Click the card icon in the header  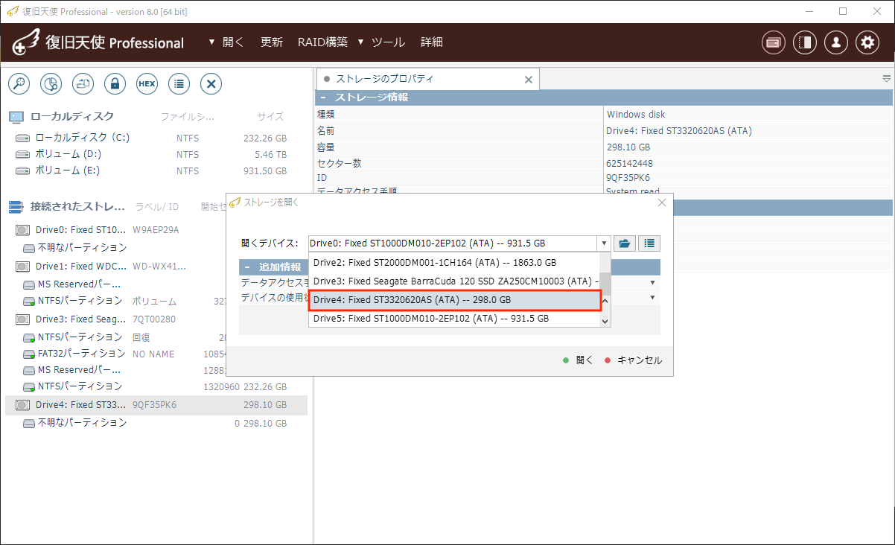click(x=774, y=42)
